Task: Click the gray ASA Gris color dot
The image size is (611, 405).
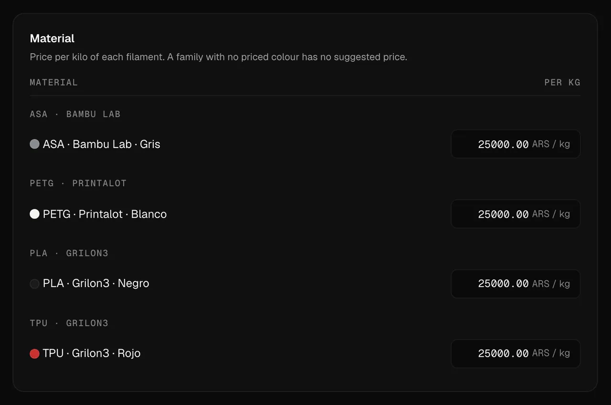Action: (34, 144)
